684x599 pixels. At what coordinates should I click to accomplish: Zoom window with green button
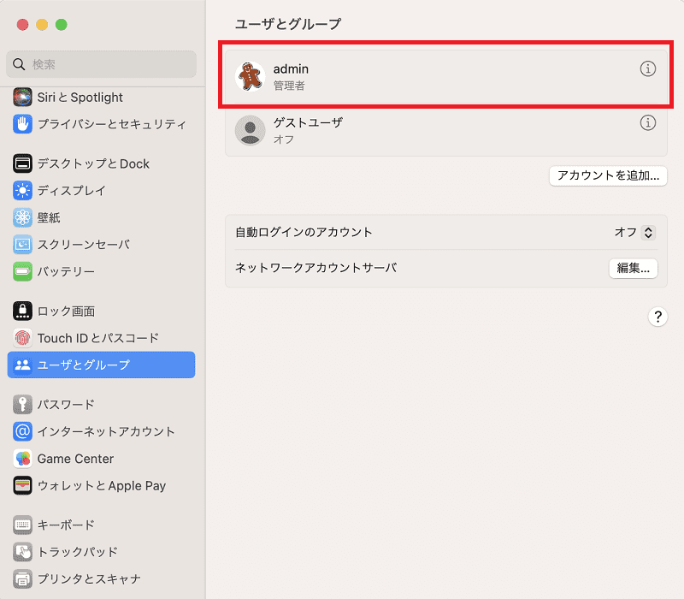pyautogui.click(x=62, y=25)
